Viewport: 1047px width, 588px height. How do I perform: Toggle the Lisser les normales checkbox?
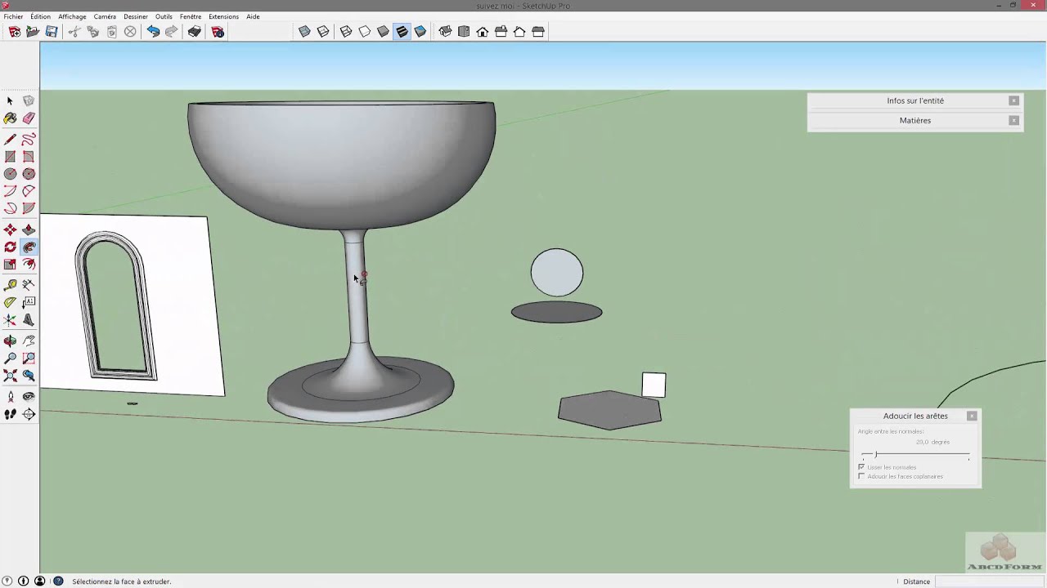[861, 467]
